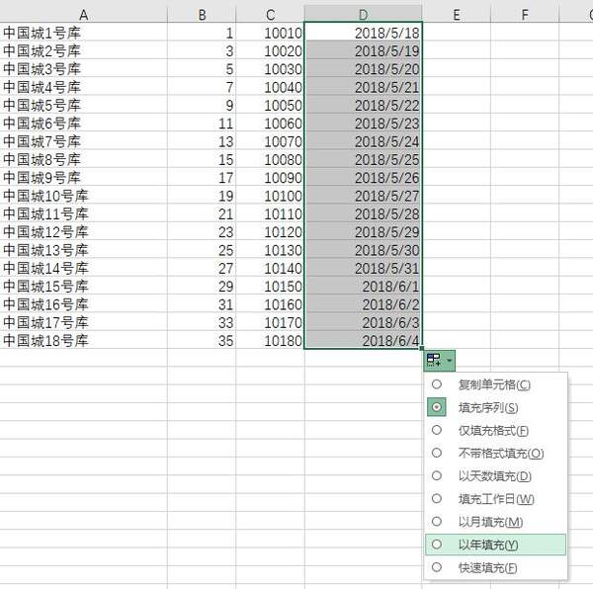This screenshot has width=593, height=589.
Task: Click cell containing 中国城10号库
Action: click(84, 196)
